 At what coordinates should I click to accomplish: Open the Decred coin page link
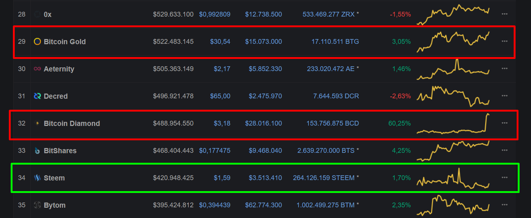pos(56,96)
